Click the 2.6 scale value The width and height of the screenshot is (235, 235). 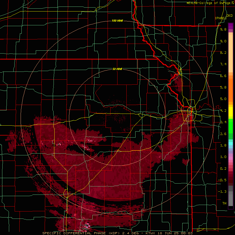tap(223, 134)
